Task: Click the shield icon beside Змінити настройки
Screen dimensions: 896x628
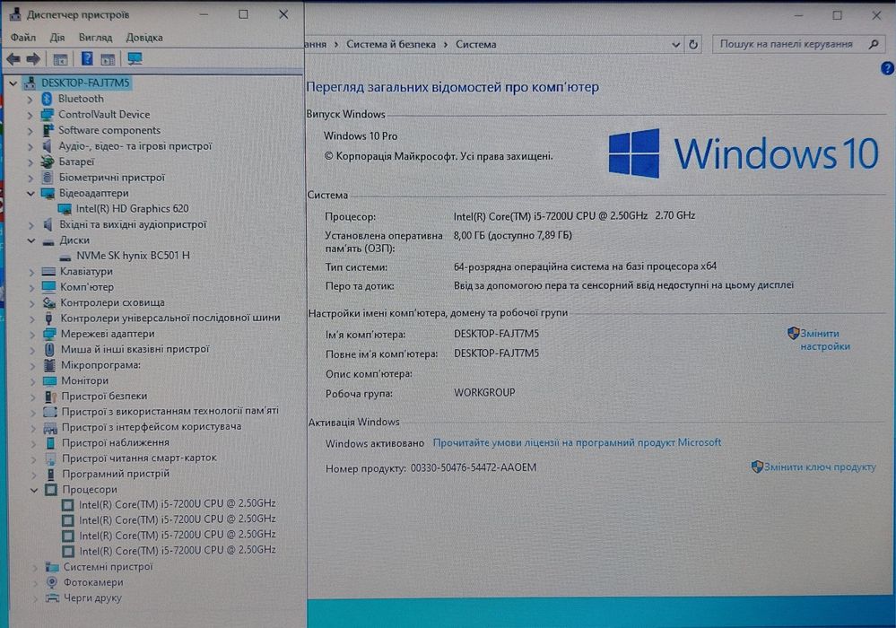Action: point(793,333)
